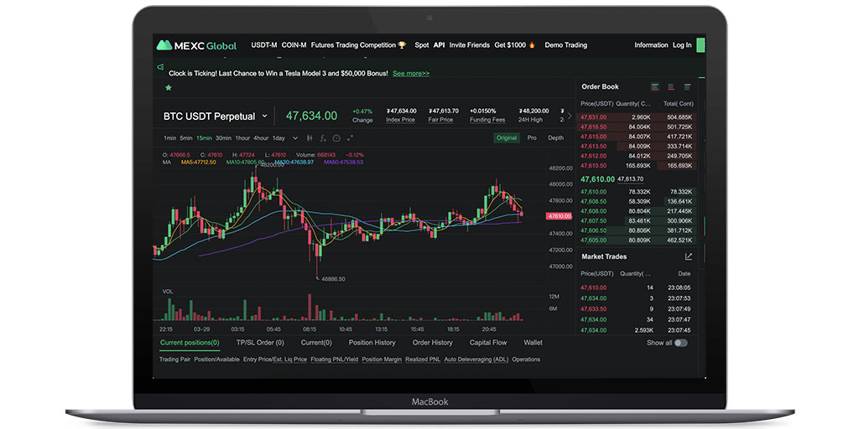Open the Information menu
Viewport: 859px width, 429px height.
pyautogui.click(x=651, y=45)
